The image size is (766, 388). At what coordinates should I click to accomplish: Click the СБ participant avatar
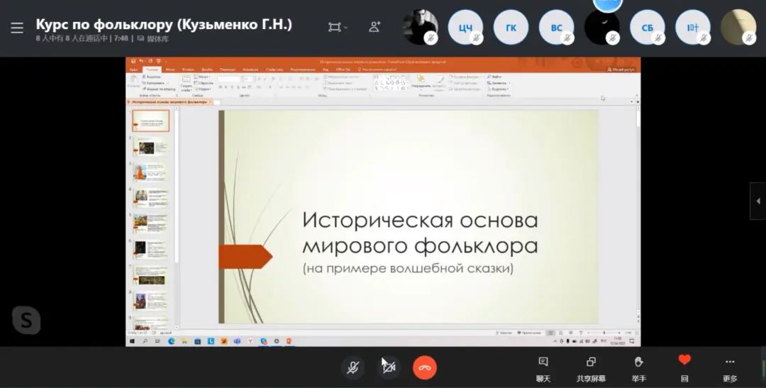pyautogui.click(x=647, y=28)
